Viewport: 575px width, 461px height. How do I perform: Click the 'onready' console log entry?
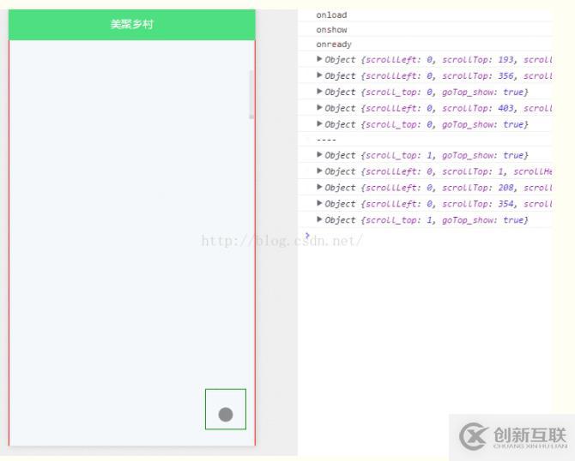point(334,45)
